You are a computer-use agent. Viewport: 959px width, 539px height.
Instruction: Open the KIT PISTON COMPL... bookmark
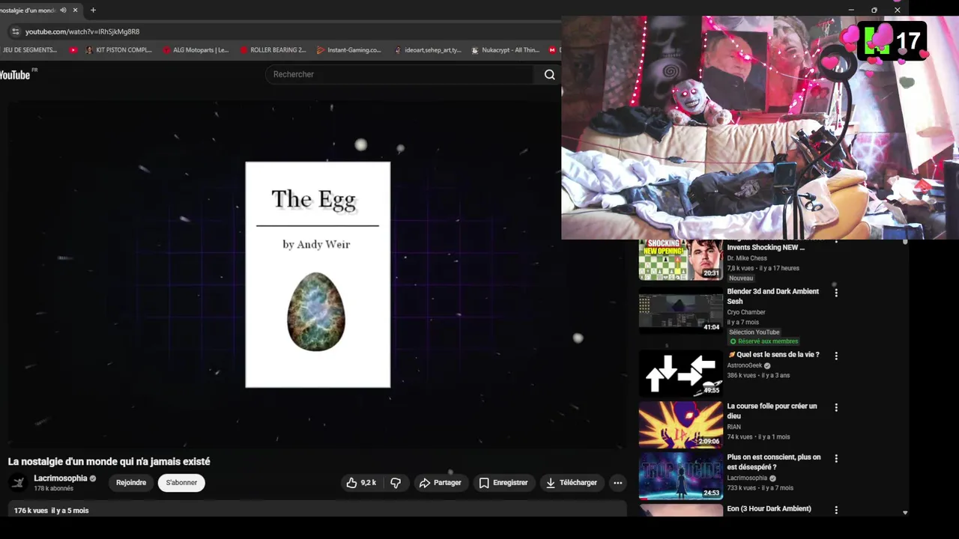(119, 50)
